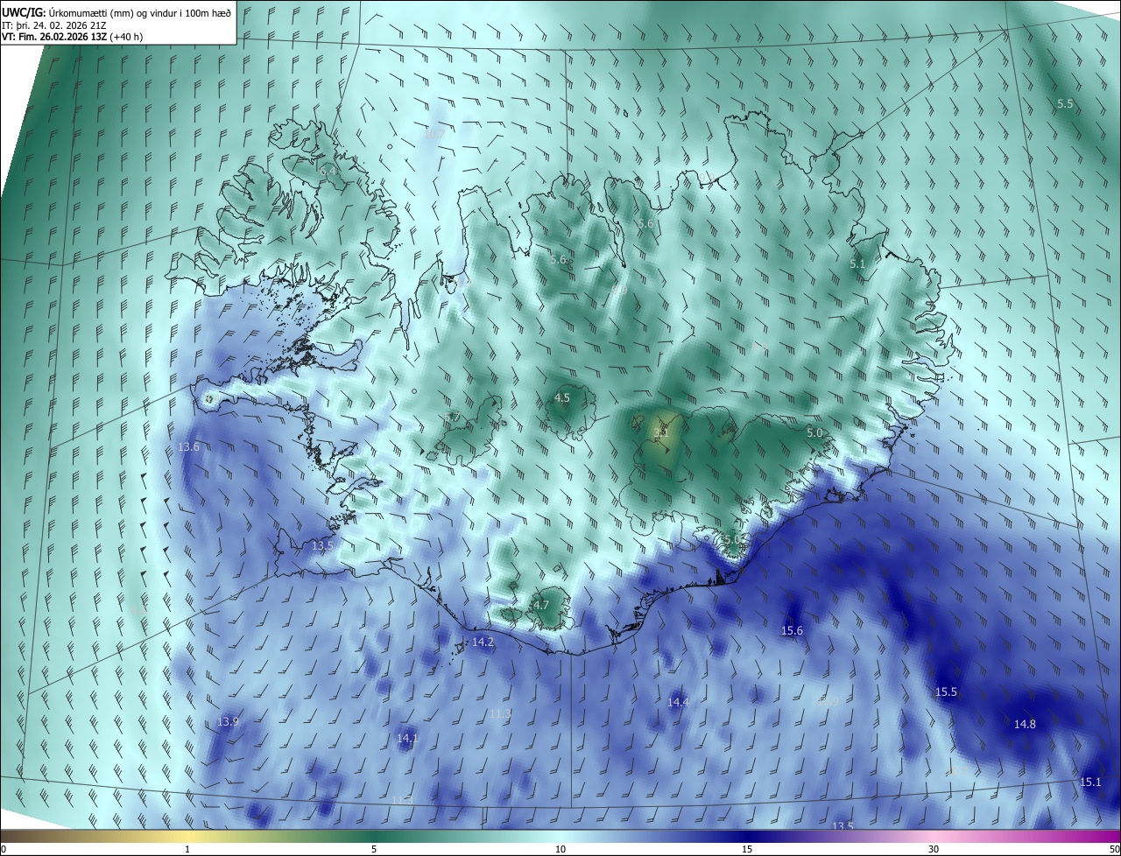Click the 10 tick on color scale
The image size is (1121, 856).
click(560, 849)
